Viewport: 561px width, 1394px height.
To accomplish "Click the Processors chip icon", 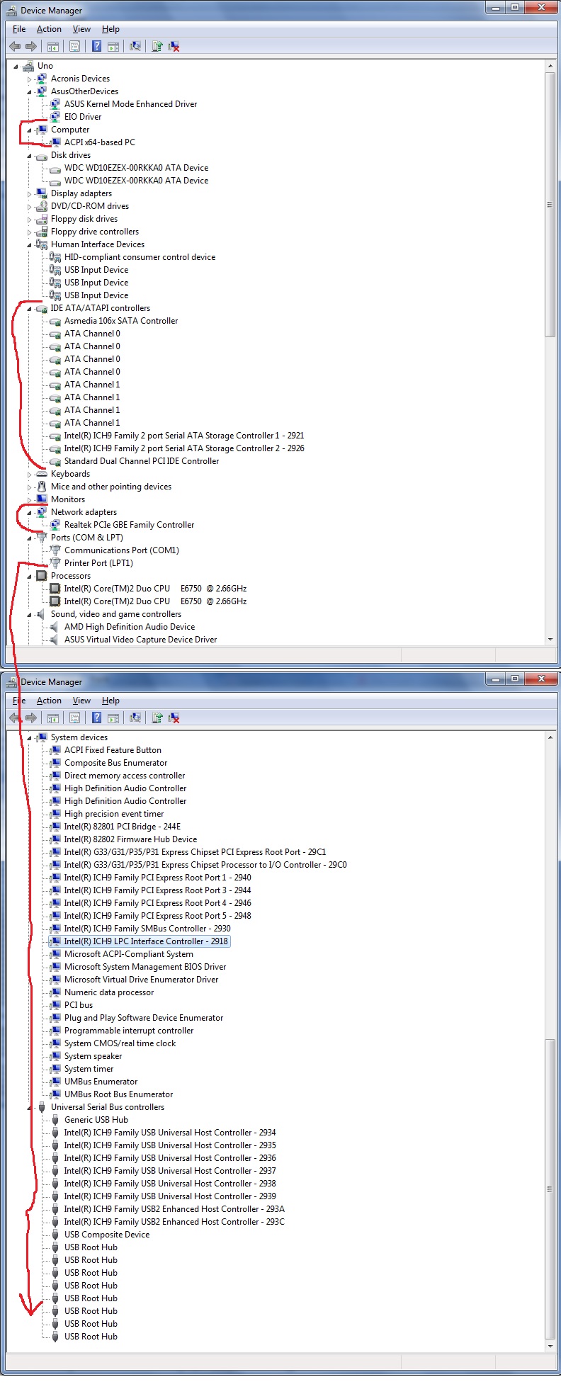I will (42, 576).
